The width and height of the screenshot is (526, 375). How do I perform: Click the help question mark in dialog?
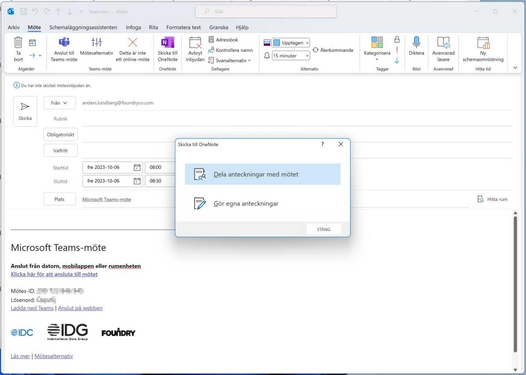pos(323,144)
